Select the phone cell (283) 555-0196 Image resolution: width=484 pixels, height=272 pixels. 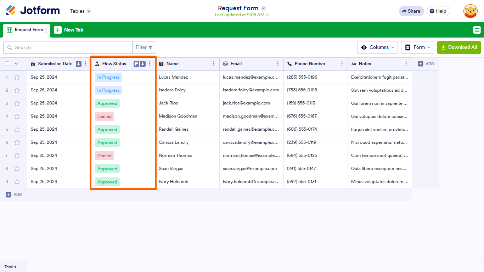pyautogui.click(x=316, y=77)
